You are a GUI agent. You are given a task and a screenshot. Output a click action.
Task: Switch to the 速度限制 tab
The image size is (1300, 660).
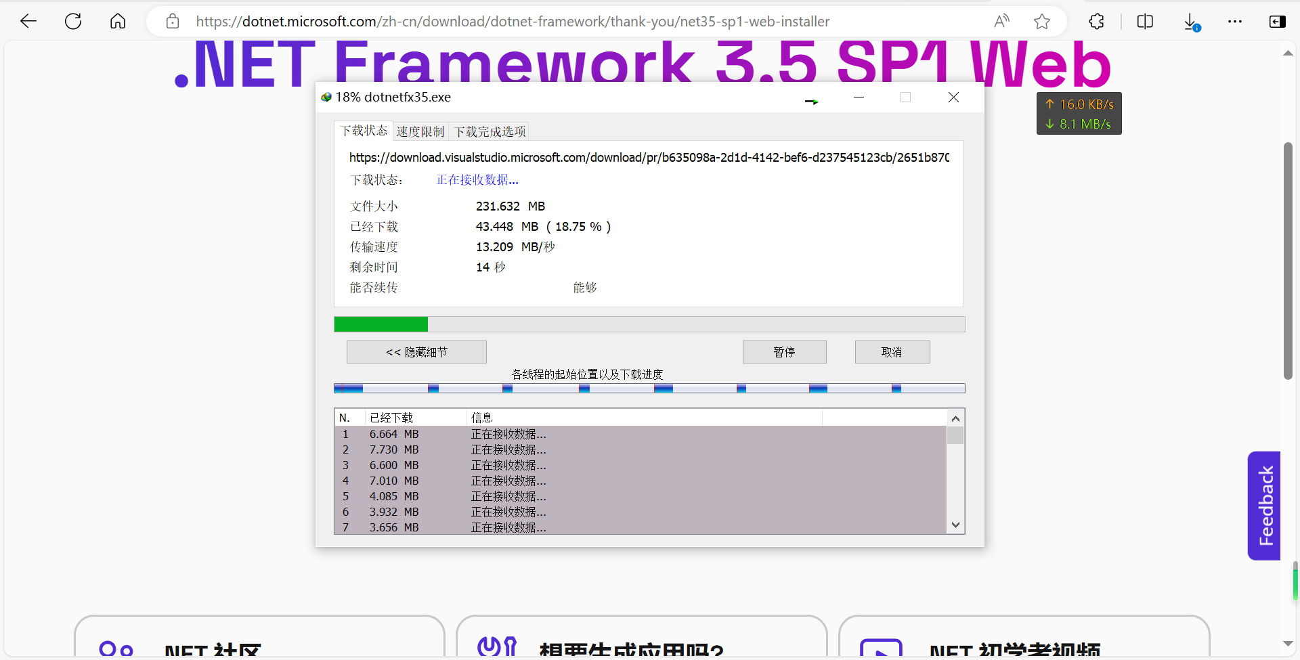point(420,131)
